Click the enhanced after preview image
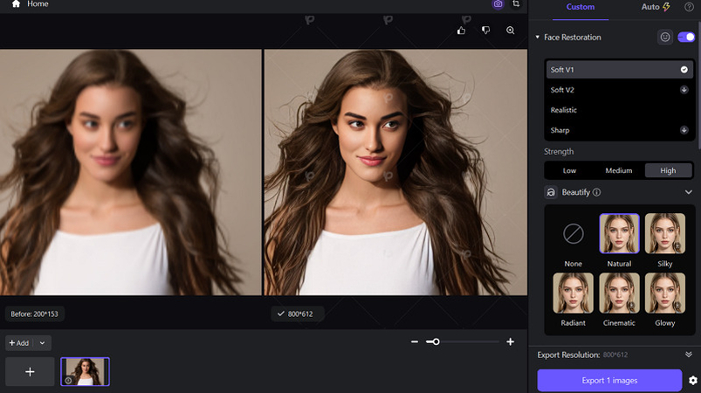This screenshot has height=393, width=701. (395, 172)
